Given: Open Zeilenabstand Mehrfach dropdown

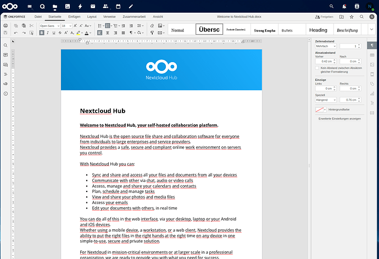Looking at the screenshot, I should pyautogui.click(x=326, y=46).
